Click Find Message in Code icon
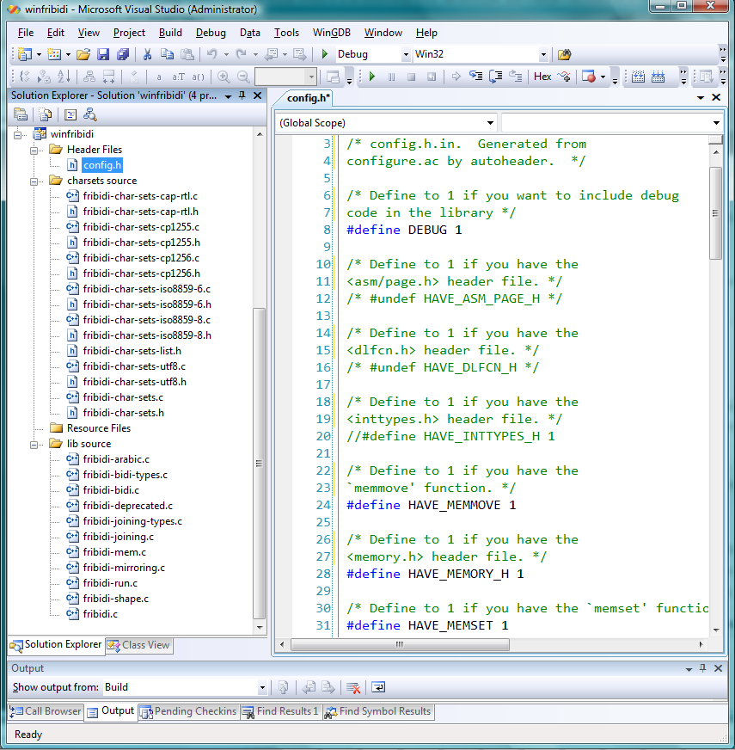735x750 pixels. coord(283,688)
